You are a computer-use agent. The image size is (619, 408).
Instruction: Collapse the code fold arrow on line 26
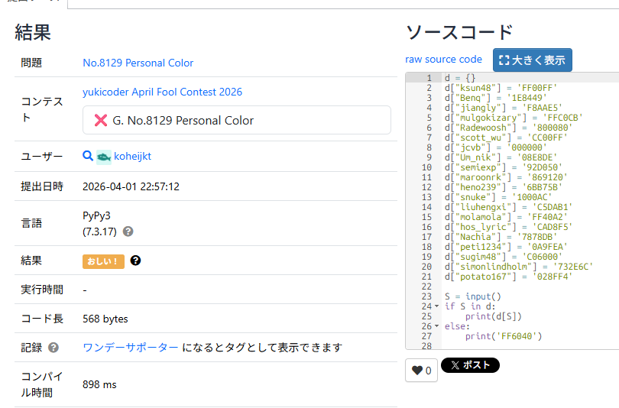point(436,326)
